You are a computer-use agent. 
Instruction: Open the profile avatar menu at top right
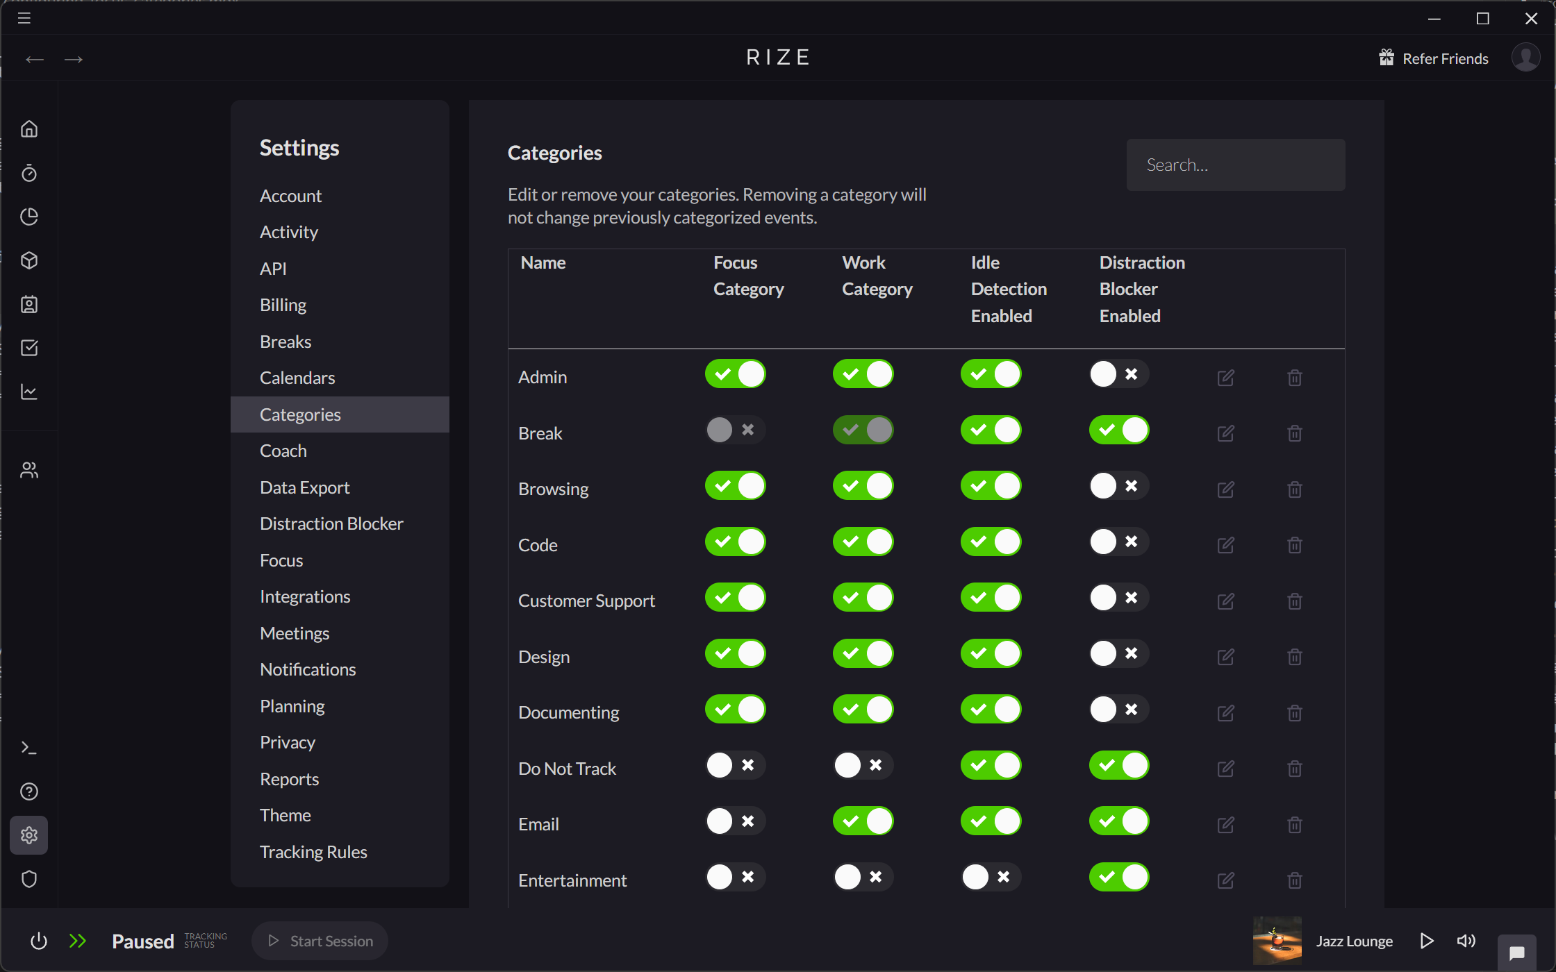1526,58
